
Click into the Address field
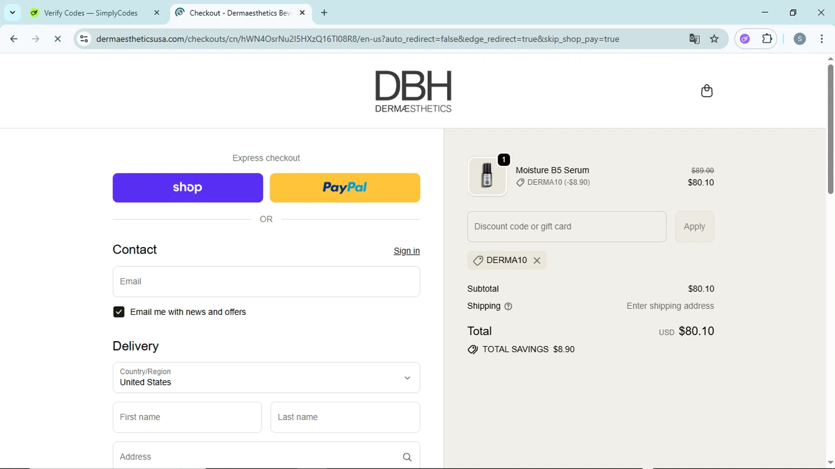tap(266, 457)
